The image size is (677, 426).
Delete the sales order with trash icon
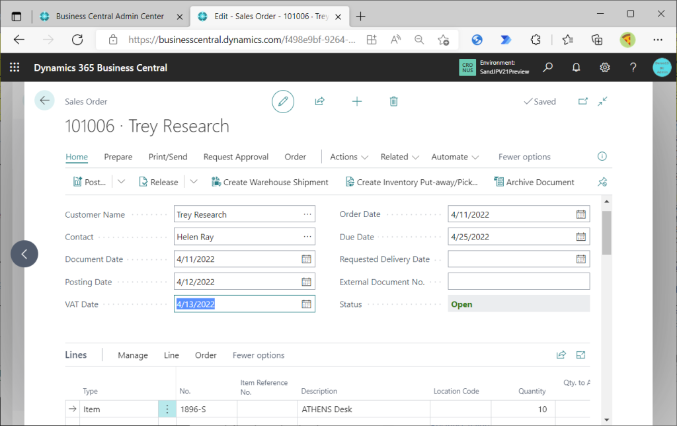394,101
